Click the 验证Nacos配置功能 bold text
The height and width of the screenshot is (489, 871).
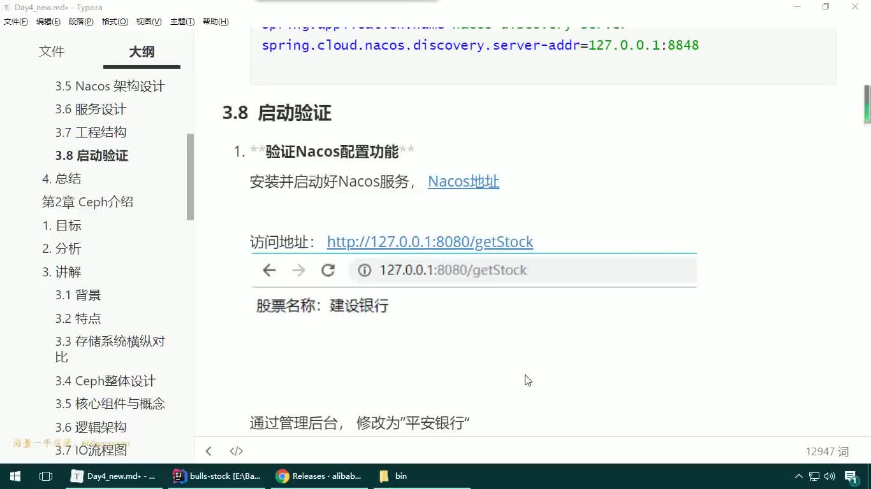pyautogui.click(x=332, y=152)
